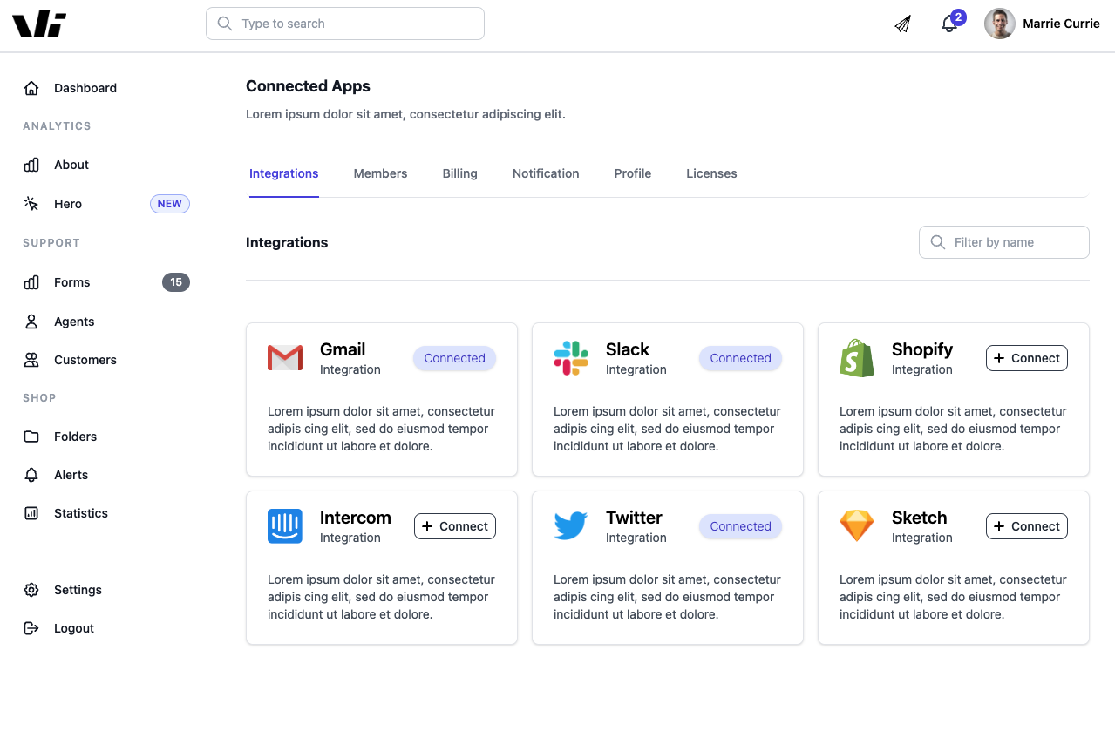Click Twitter's Connected status badge
This screenshot has height=731, width=1115.
click(740, 526)
